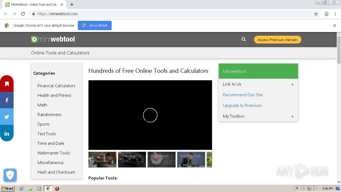Click the Online Tools and Calculators heading
Screen dimensions: 341x192
point(60,53)
